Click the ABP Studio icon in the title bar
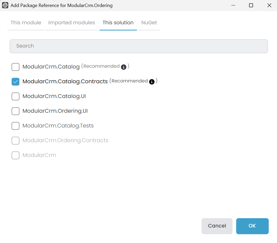The height and width of the screenshot is (243, 277). (5, 5)
